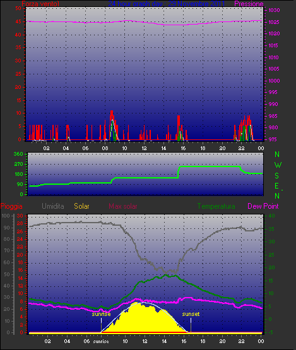Click the W compass letter
This screenshot has width=296, height=350.
[x=278, y=165]
